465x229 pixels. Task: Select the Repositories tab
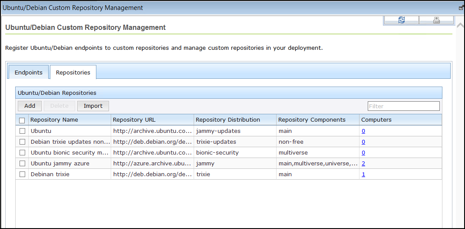(73, 72)
